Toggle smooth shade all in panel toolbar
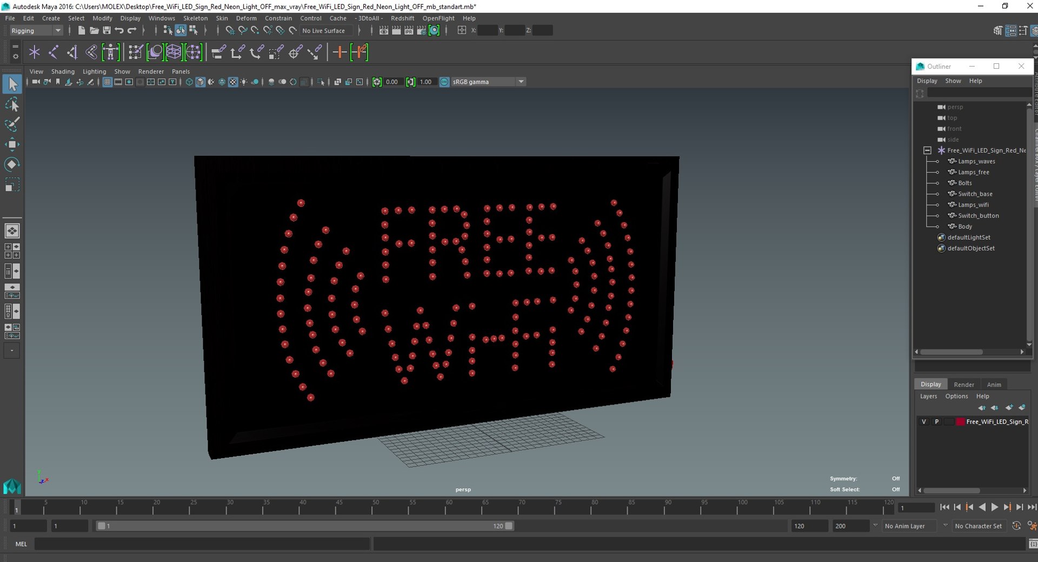This screenshot has width=1038, height=562. click(x=200, y=82)
